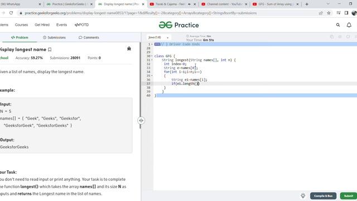The image size is (357, 201).
Task: Collapse class GFG fold at line 30
Action: pos(152,56)
